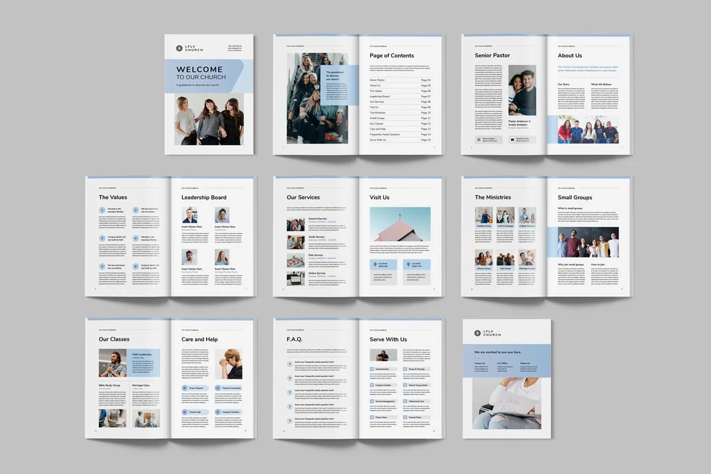This screenshot has width=711, height=474.
Task: Click the 'The Values' page heading
Action: pyautogui.click(x=113, y=197)
